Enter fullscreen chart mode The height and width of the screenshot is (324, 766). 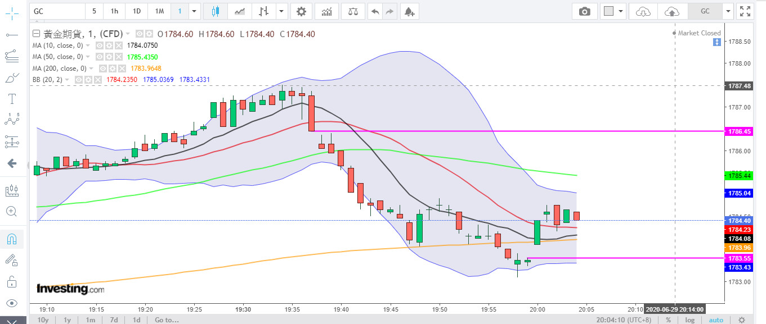(x=745, y=11)
